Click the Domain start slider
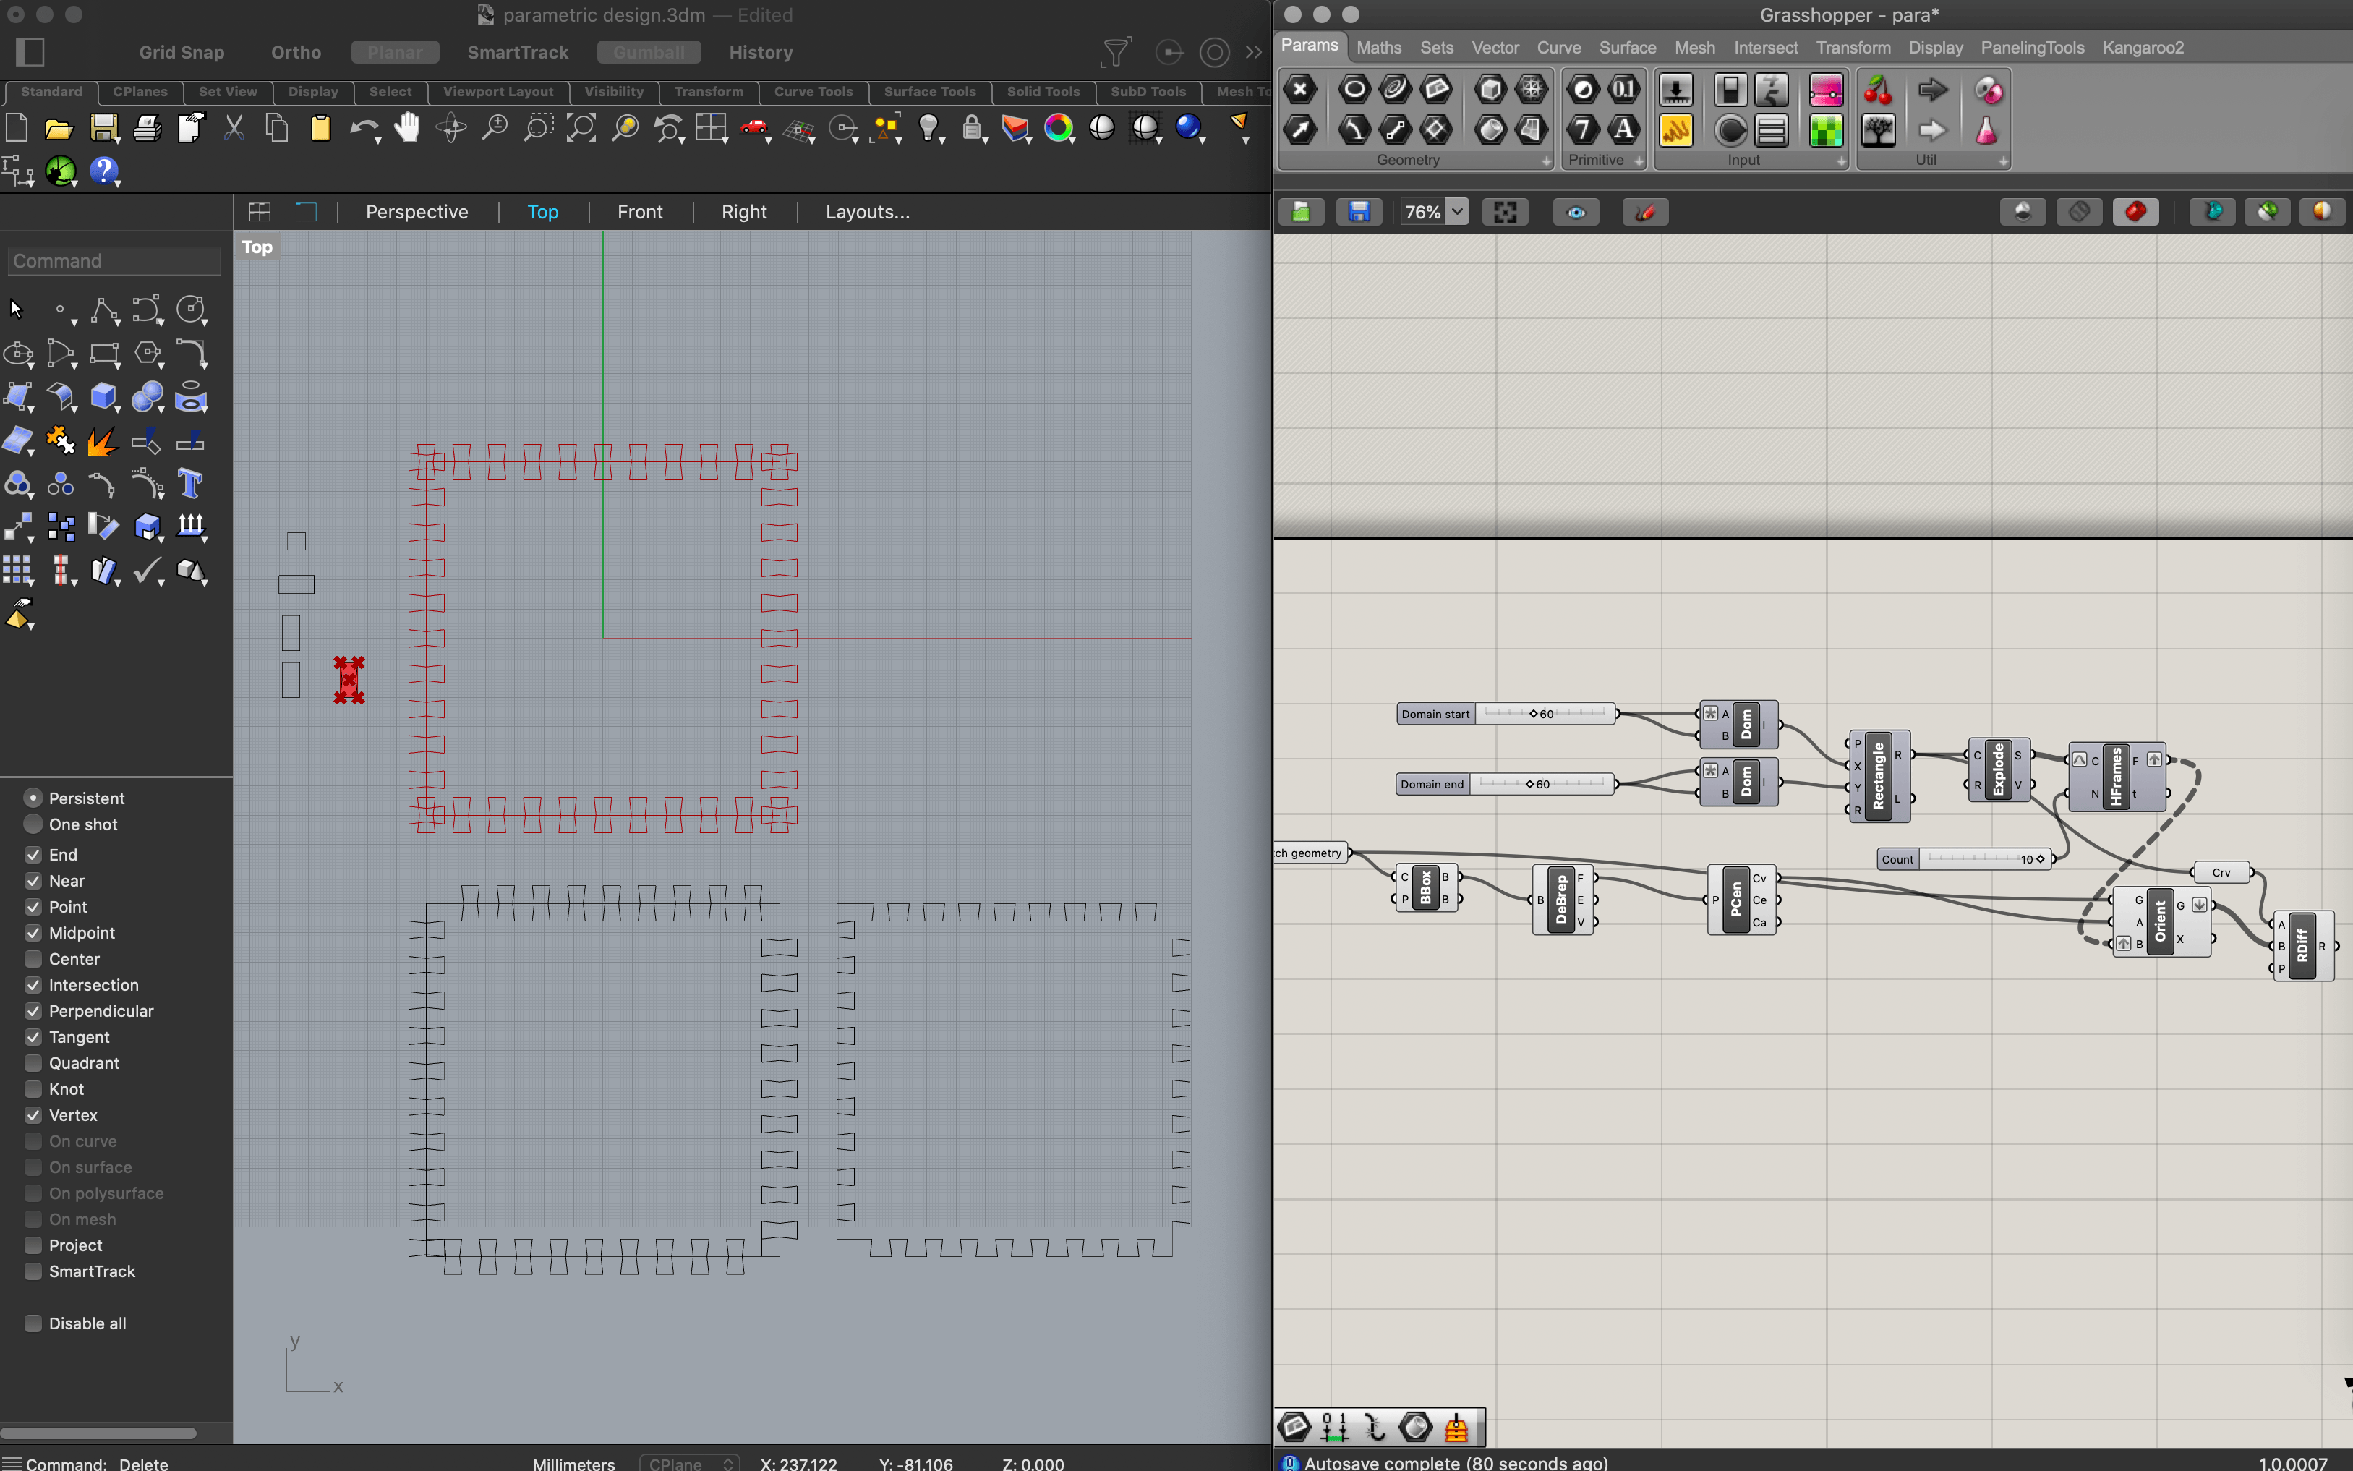The height and width of the screenshot is (1471, 2353). pos(1507,714)
